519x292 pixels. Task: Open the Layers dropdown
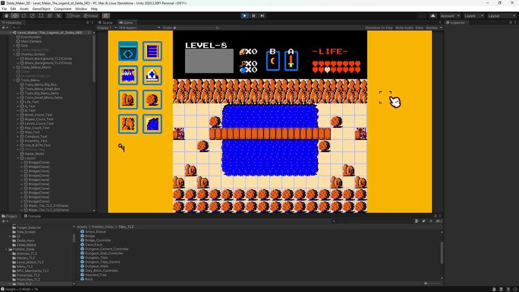click(x=473, y=16)
